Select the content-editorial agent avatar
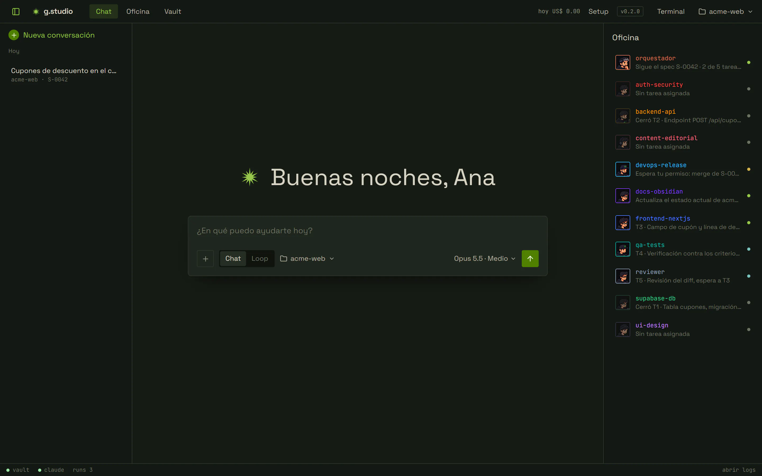Screen dimensions: 762x476 click(x=623, y=142)
